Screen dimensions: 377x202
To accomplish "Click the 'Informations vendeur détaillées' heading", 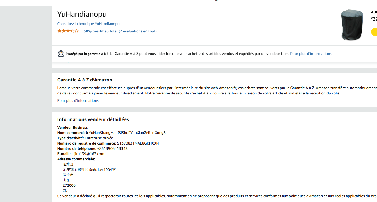I will (93, 119).
